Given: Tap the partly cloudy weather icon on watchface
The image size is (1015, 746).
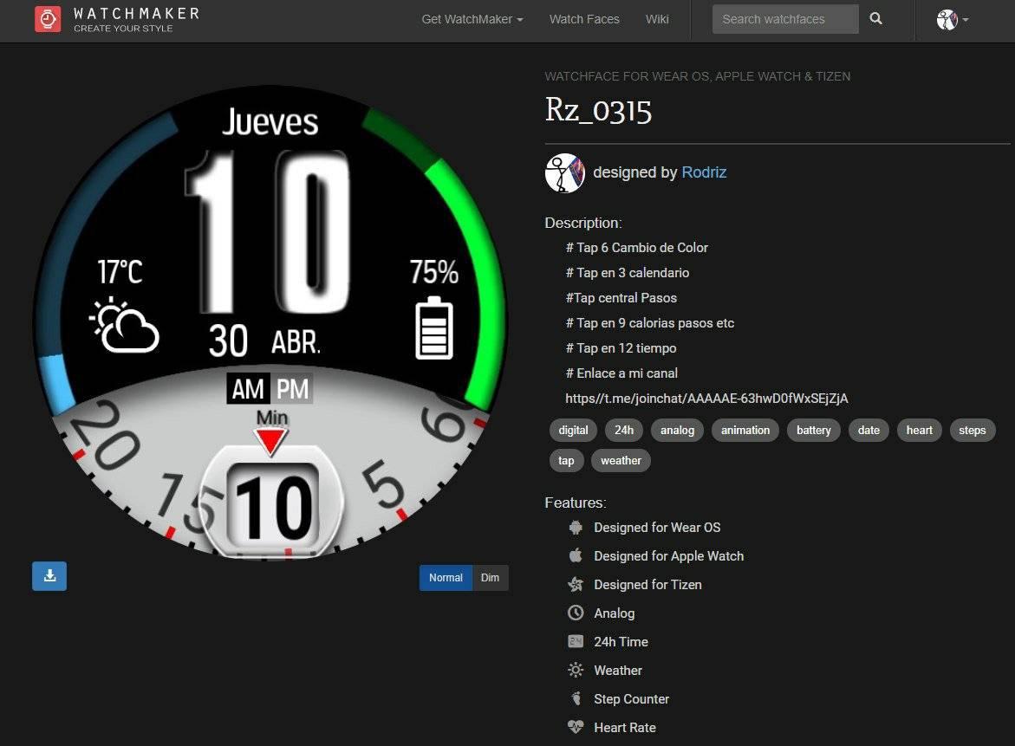Looking at the screenshot, I should click(x=124, y=326).
